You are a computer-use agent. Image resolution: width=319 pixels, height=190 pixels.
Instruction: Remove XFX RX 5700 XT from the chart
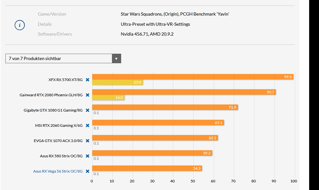(87, 80)
